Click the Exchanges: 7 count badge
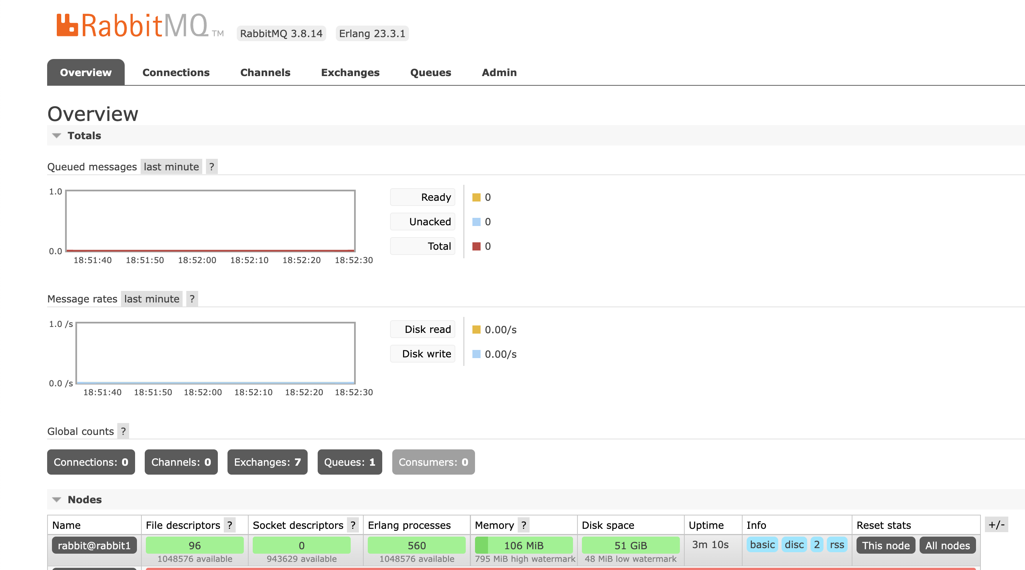This screenshot has height=570, width=1025. pyautogui.click(x=268, y=462)
